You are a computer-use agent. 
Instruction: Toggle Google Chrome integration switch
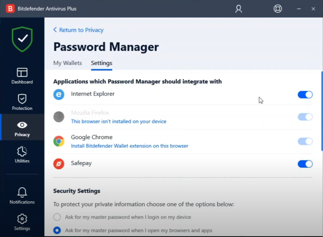[305, 141]
